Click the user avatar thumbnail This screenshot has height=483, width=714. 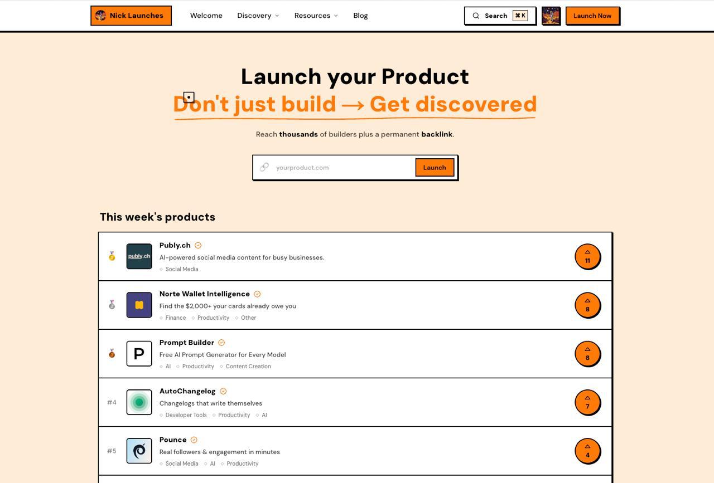pyautogui.click(x=551, y=16)
